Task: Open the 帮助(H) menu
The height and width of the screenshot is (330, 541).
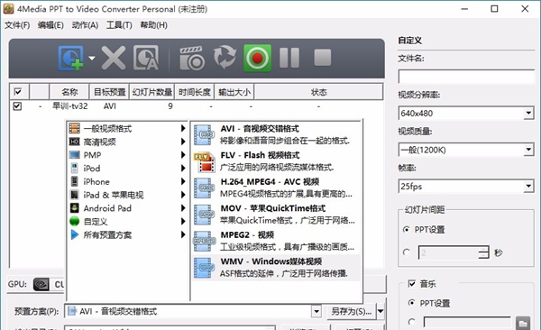Action: [x=154, y=25]
